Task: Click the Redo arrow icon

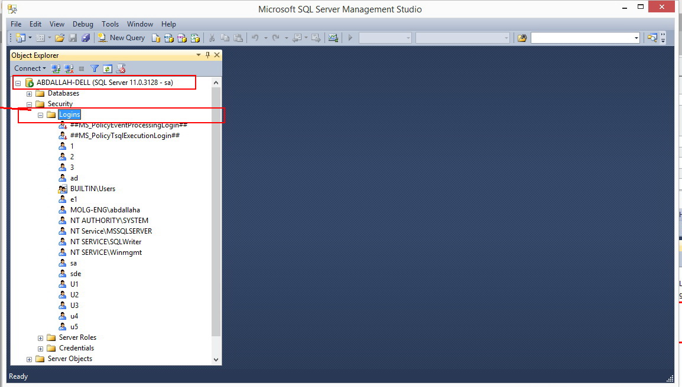Action: (x=275, y=38)
